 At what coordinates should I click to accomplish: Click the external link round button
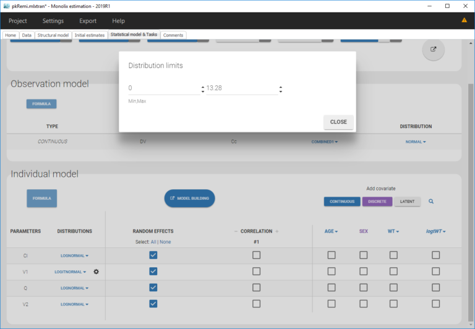pyautogui.click(x=433, y=50)
